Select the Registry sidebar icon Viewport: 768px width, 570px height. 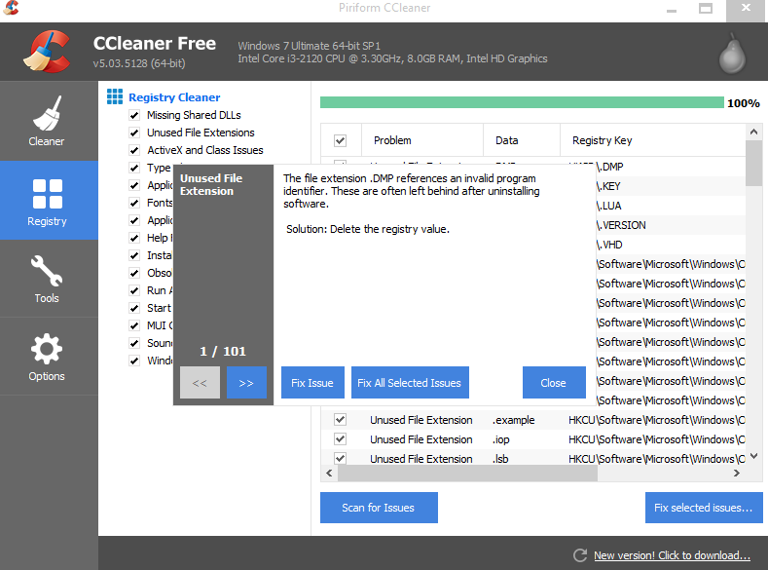(48, 194)
